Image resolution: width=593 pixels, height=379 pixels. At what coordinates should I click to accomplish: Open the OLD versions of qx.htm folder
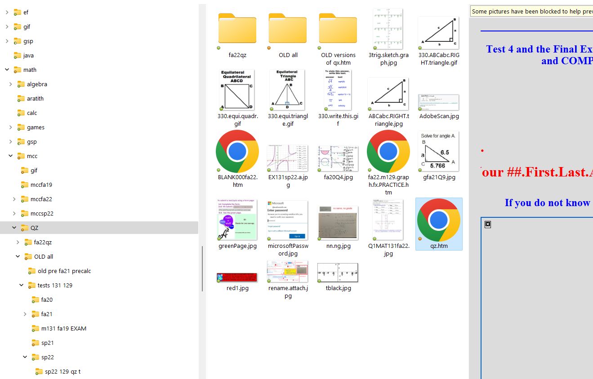click(x=338, y=29)
